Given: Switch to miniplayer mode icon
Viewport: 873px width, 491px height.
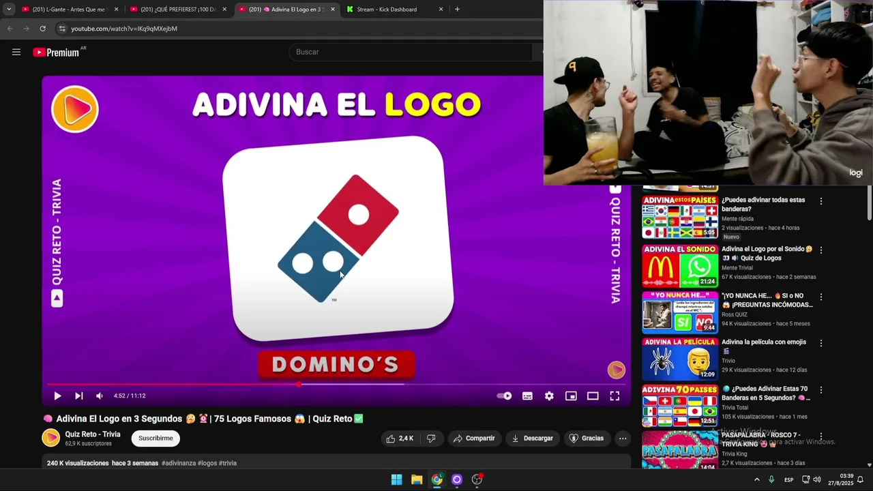Looking at the screenshot, I should 571,396.
